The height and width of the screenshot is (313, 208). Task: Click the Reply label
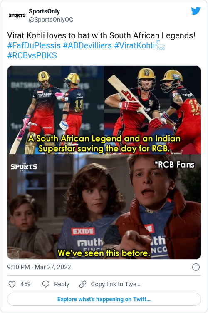pyautogui.click(x=62, y=284)
